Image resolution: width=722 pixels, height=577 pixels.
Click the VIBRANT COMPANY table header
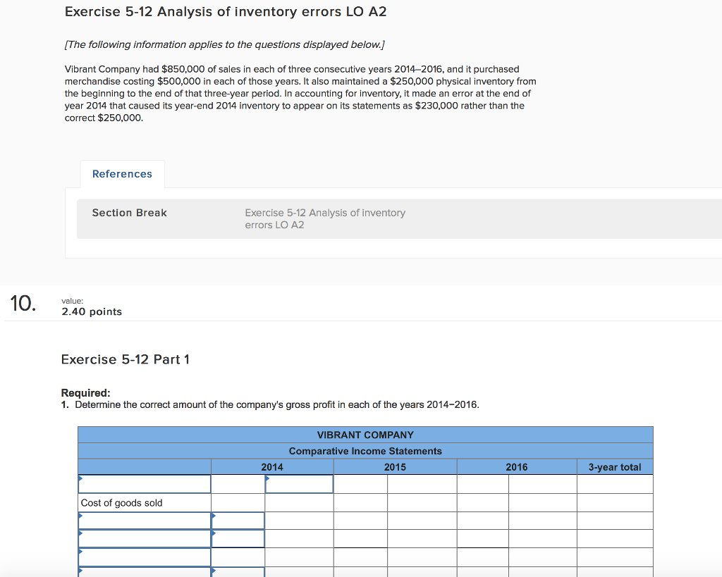click(365, 435)
